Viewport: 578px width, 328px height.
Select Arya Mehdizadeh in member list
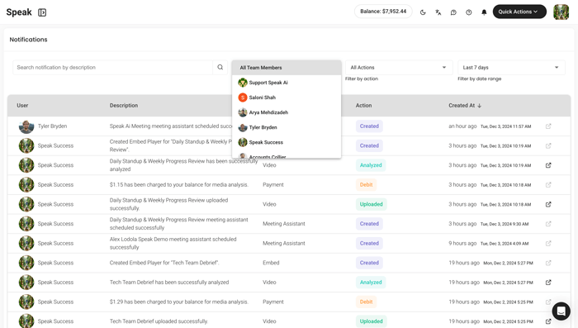pyautogui.click(x=287, y=112)
